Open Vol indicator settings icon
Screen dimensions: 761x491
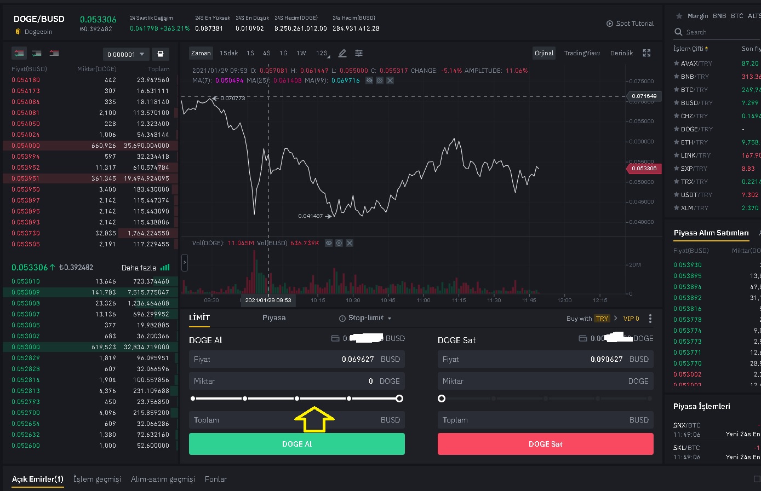coord(339,243)
